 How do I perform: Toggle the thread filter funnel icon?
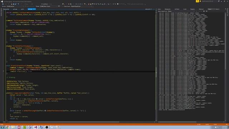[x=59, y=6]
